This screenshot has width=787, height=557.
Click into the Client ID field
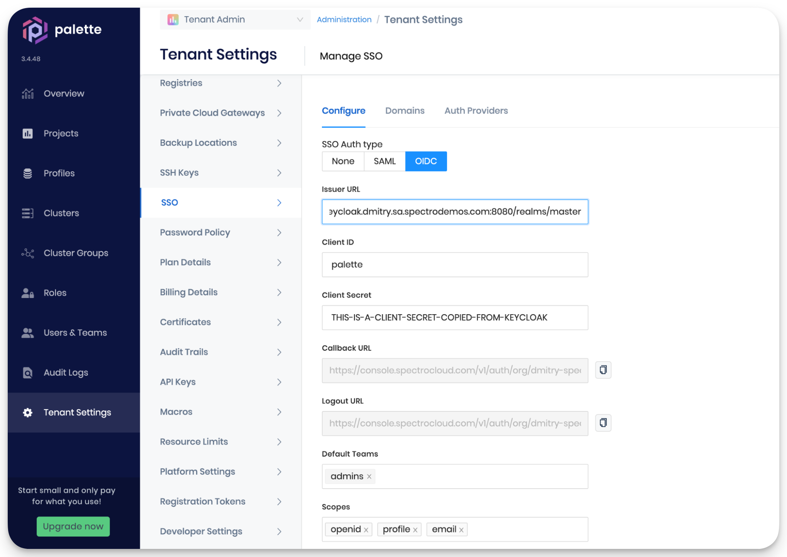pyautogui.click(x=455, y=265)
